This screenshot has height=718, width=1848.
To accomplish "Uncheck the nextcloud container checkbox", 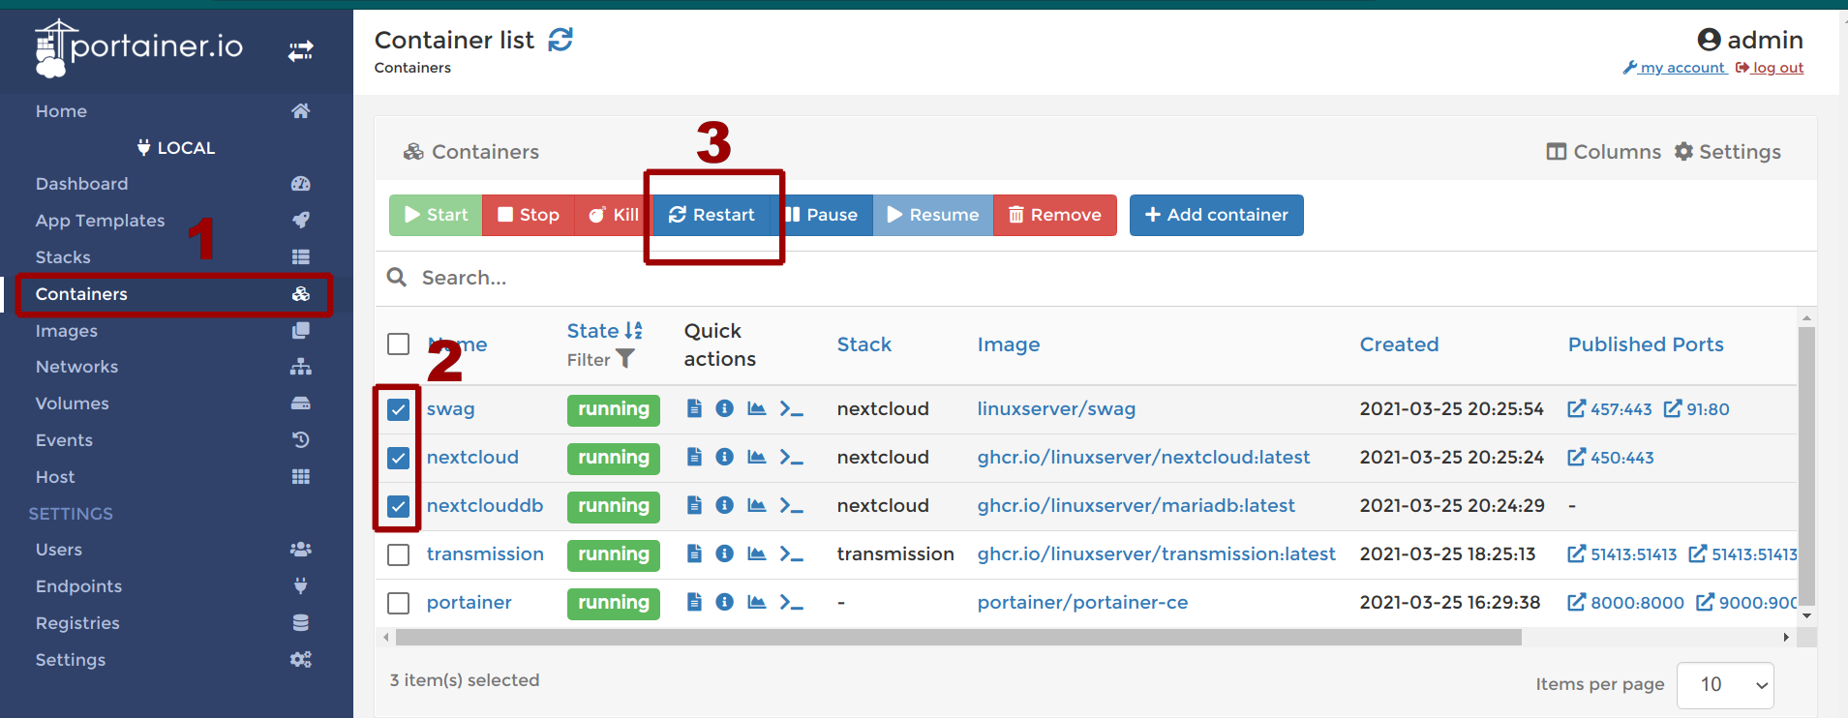I will (x=398, y=458).
